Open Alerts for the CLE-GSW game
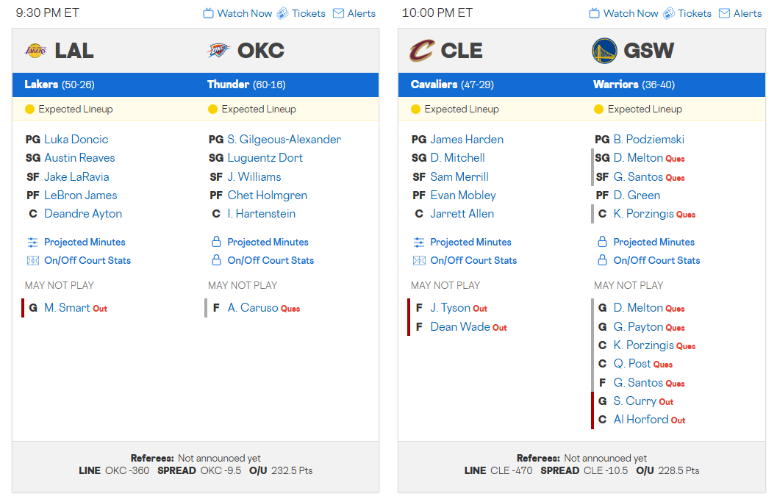Viewport: 777px width, 502px height. click(740, 13)
